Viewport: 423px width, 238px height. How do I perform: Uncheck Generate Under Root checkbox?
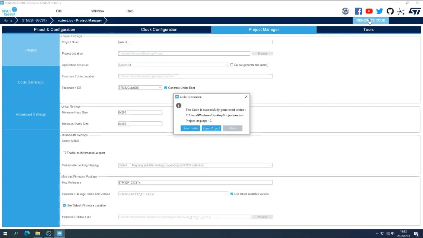coord(166,88)
